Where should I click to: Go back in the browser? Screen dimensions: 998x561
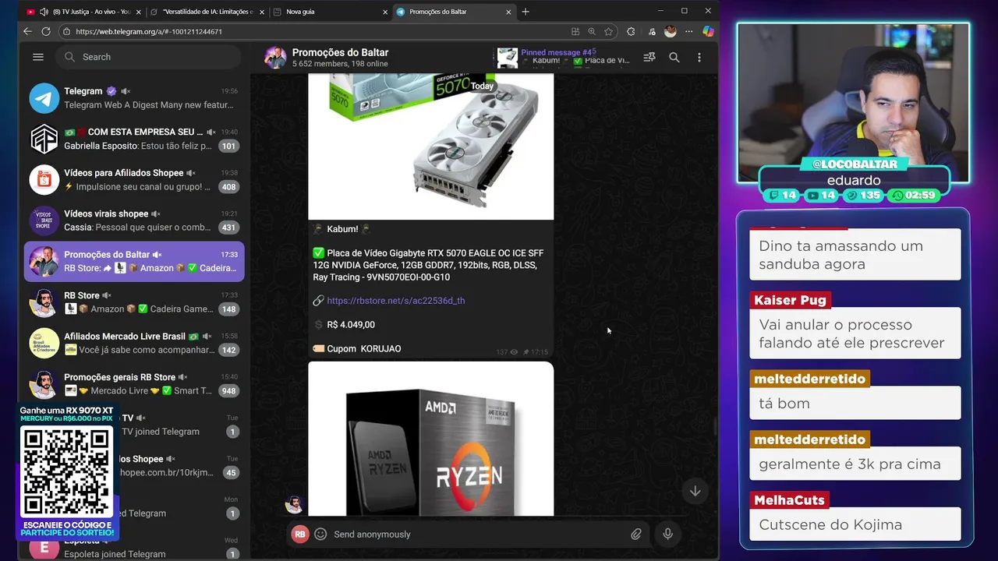pyautogui.click(x=27, y=31)
